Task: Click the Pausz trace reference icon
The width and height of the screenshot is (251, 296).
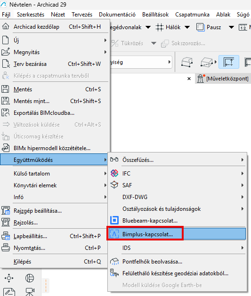Action: 201,27
